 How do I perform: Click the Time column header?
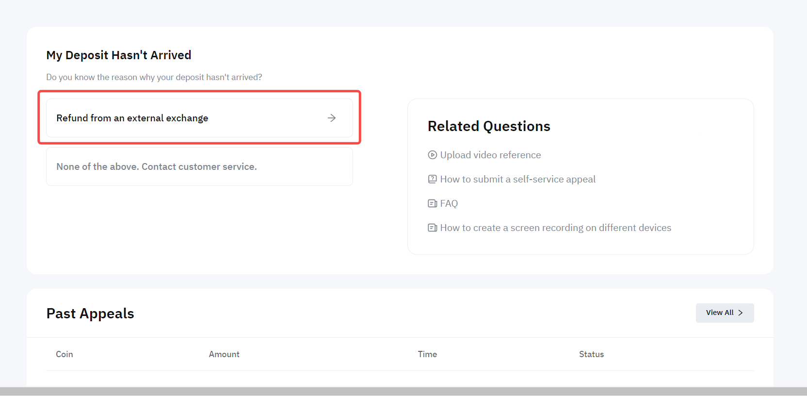[x=427, y=354]
